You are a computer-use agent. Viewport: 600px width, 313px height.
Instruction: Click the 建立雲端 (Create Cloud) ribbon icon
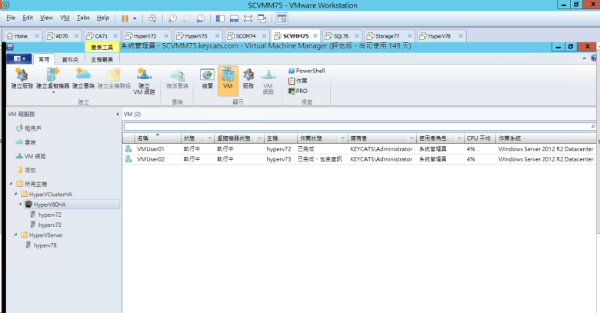pyautogui.click(x=83, y=79)
